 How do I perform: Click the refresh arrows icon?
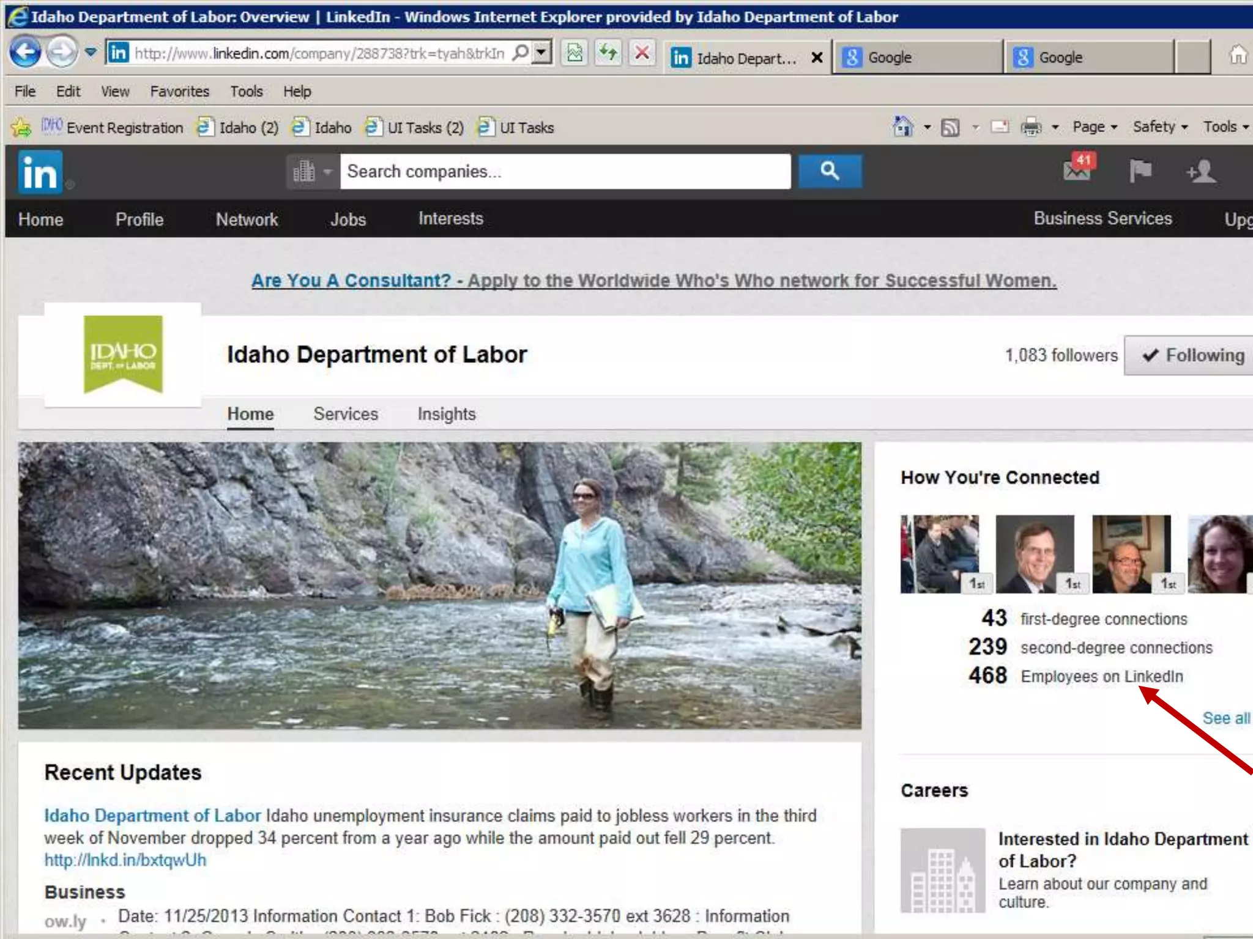[x=608, y=53]
